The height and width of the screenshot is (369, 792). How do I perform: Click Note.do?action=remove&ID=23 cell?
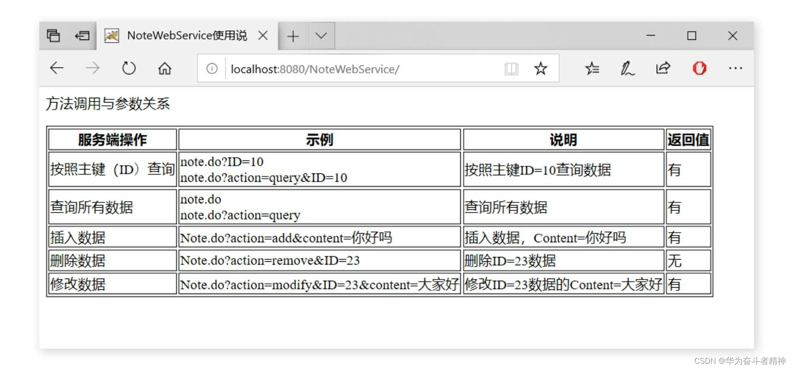click(319, 260)
